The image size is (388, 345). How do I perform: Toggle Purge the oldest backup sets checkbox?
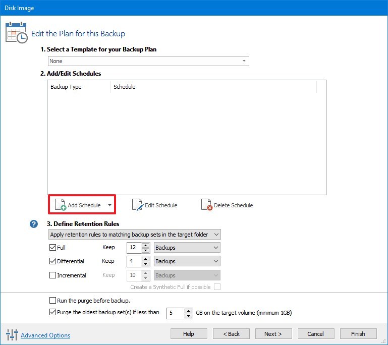click(x=52, y=312)
